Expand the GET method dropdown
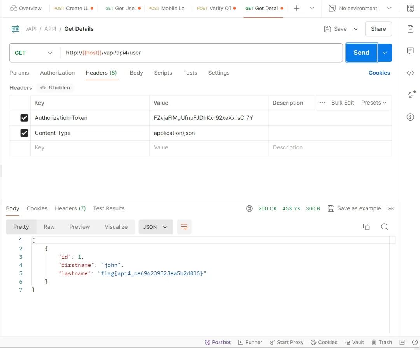420x350 pixels. pos(33,53)
